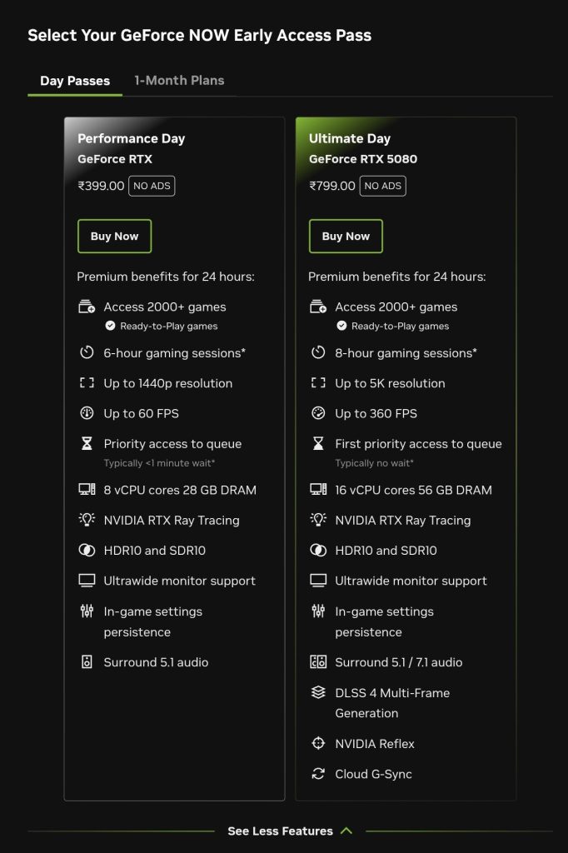
Task: Click the Up to 360 FPS gauge icon
Action: click(x=318, y=413)
